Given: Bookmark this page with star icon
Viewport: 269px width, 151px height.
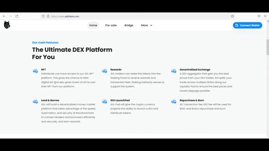Looking at the screenshot, I should (x=232, y=16).
